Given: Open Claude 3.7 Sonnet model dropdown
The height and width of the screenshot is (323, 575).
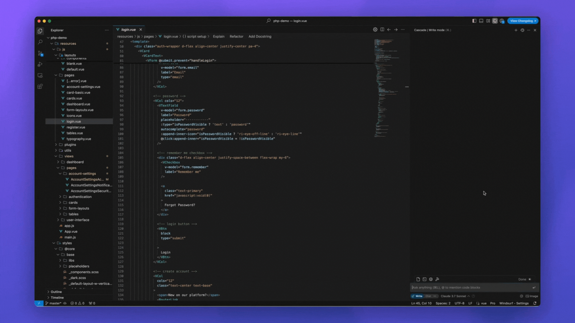Looking at the screenshot, I should pos(455,296).
